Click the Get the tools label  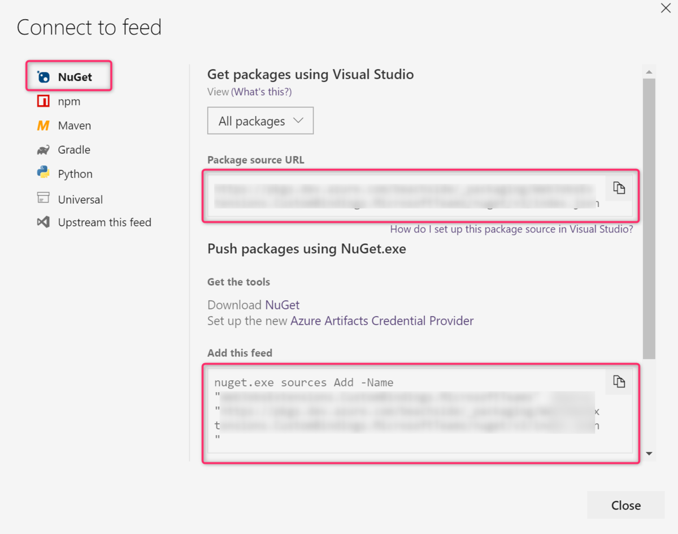tap(238, 282)
